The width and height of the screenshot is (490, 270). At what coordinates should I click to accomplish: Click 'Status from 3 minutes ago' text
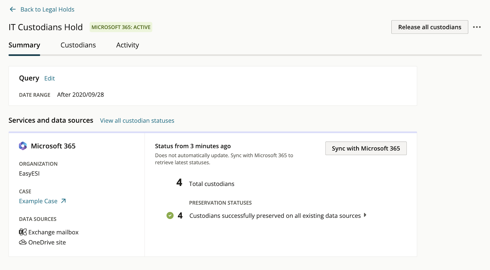point(193,146)
